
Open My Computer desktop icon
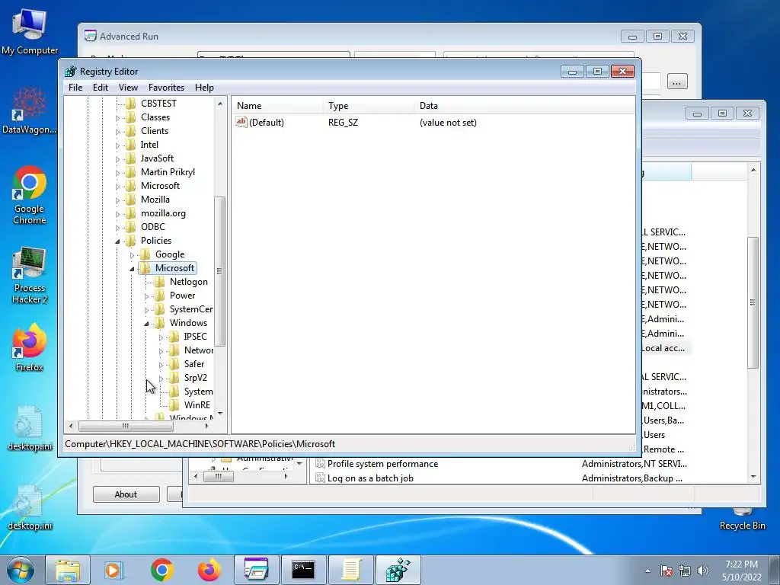point(30,32)
